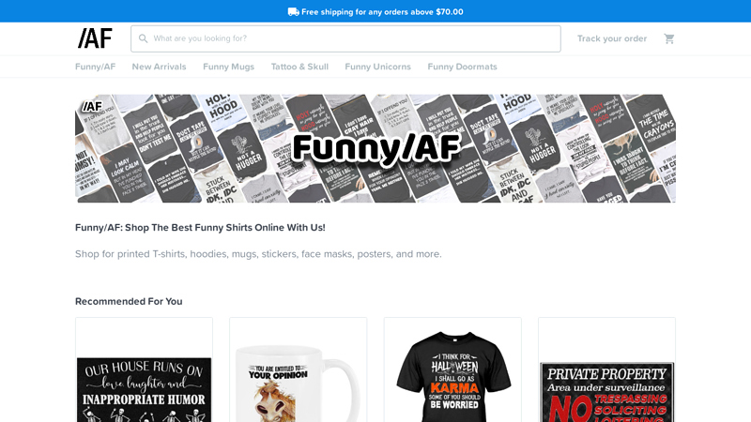View the Halloween Karma t-shirt product
Viewport: 751px width, 422px height.
click(452, 369)
